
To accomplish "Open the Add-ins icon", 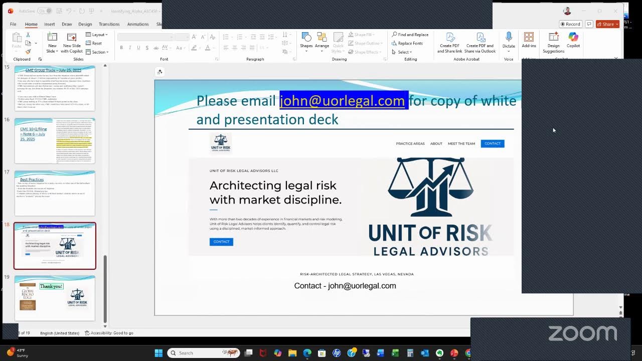I will [x=529, y=37].
